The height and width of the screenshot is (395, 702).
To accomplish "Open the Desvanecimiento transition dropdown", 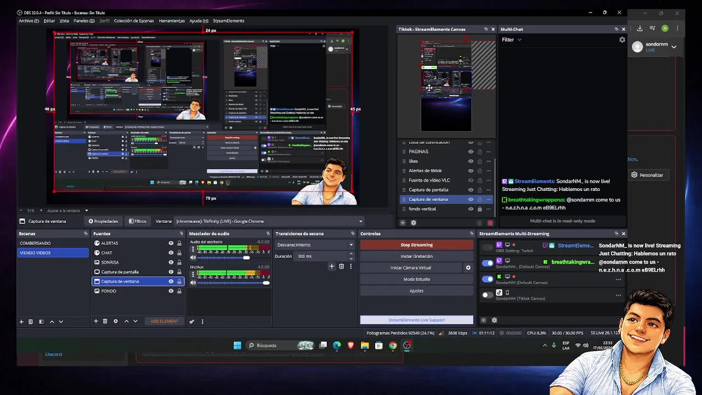I will (x=315, y=245).
